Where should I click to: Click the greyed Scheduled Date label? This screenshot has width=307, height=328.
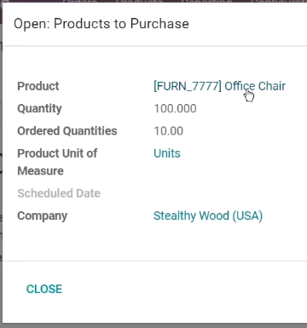click(59, 193)
